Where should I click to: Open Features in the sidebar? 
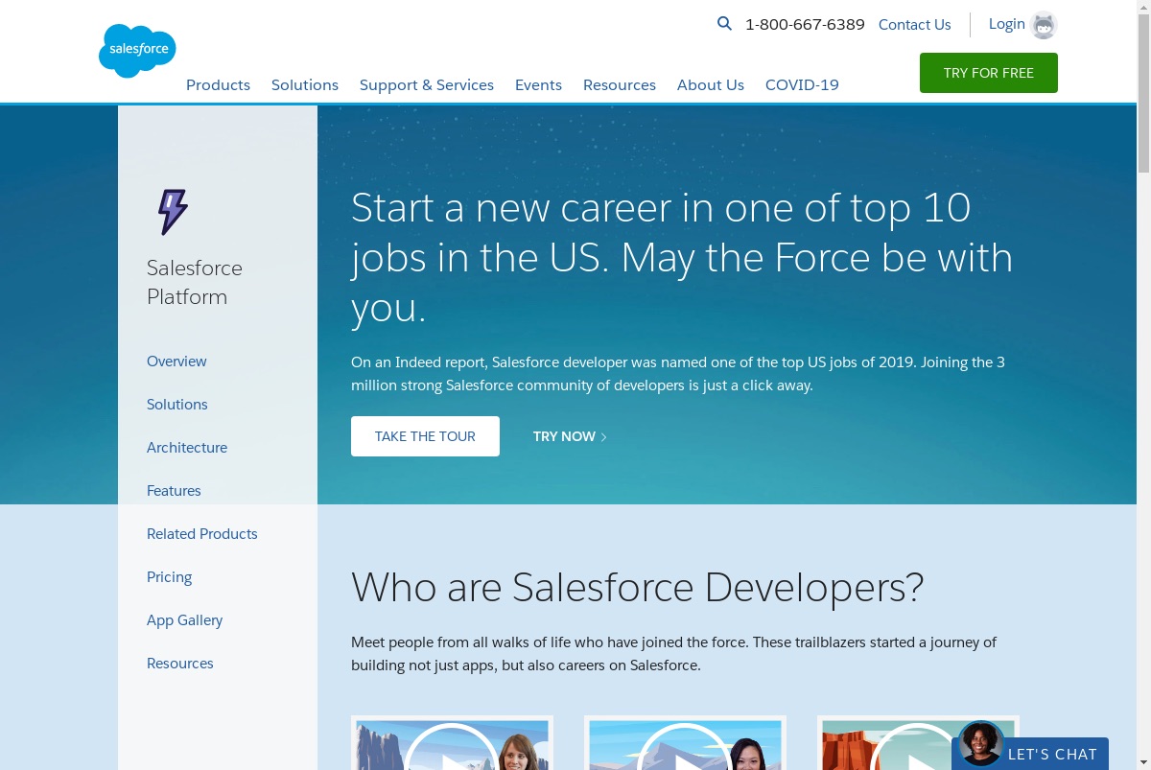pos(174,491)
